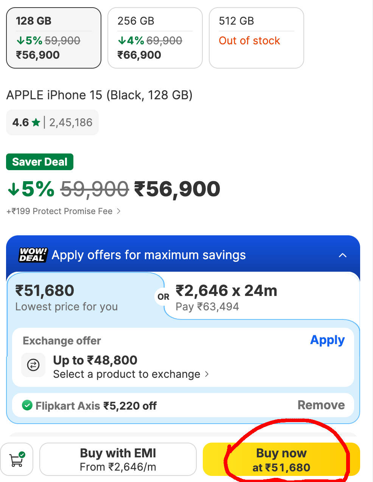This screenshot has width=373, height=482.
Task: Expand Select a product to exchange
Action: tap(131, 374)
